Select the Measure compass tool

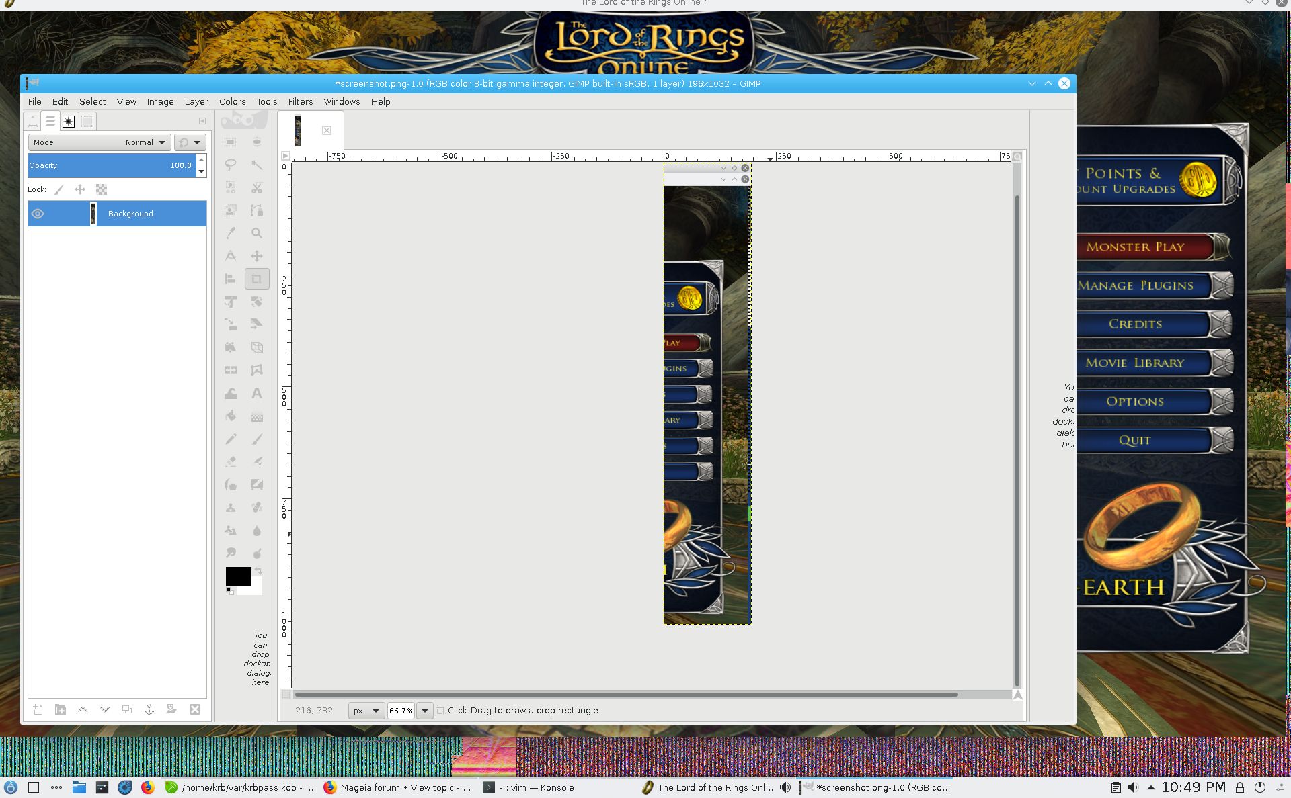230,256
